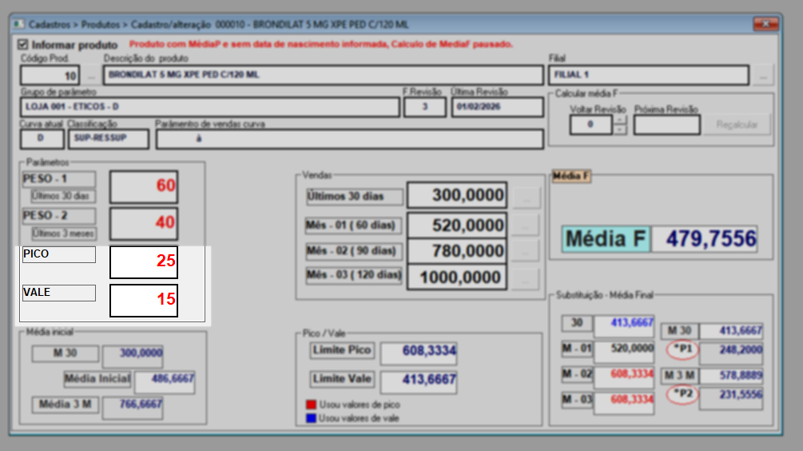Click the PESO - 1 field showing 60
This screenshot has height=451, width=803.
coord(144,186)
